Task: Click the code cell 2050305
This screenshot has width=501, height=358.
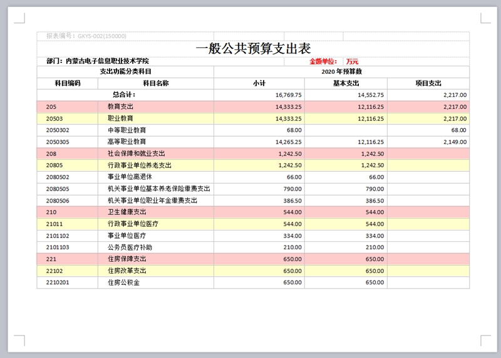Action: (x=58, y=142)
